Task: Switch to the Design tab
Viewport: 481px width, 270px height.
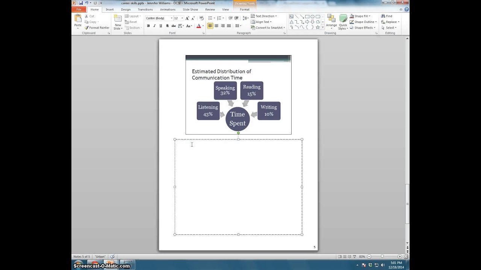Action: pos(126,9)
